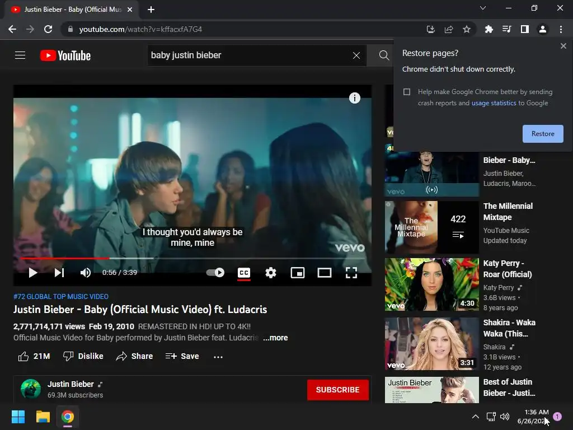
Task: Clear the search box text
Action: coord(356,55)
